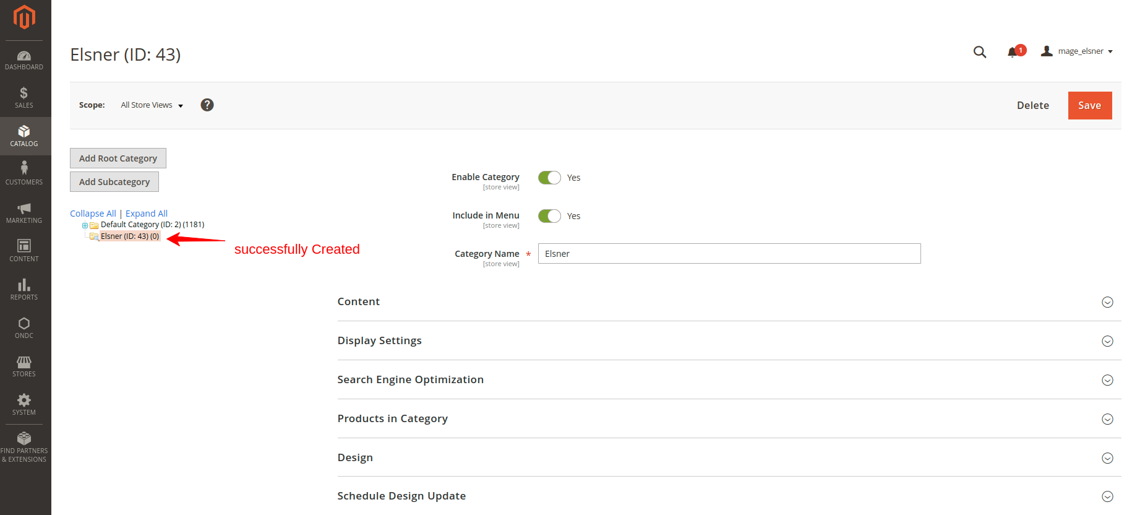This screenshot has height=515, width=1132.
Task: Expand the Default Category tree node
Action: point(85,225)
